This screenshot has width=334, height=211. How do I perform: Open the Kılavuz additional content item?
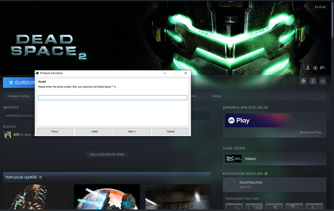[274, 159]
